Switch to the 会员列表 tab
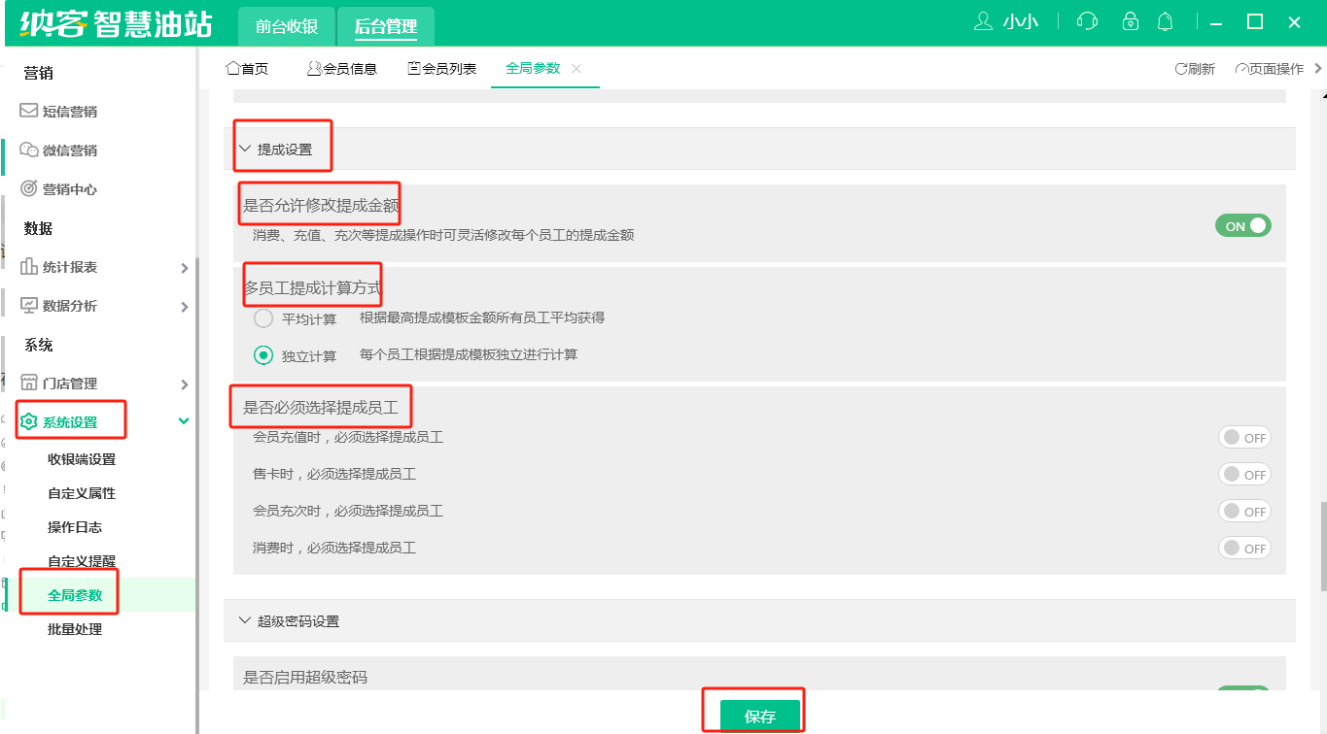 (442, 69)
